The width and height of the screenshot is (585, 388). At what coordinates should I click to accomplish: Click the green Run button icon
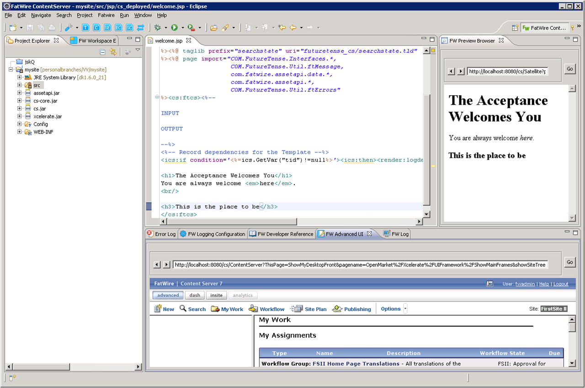pyautogui.click(x=175, y=28)
